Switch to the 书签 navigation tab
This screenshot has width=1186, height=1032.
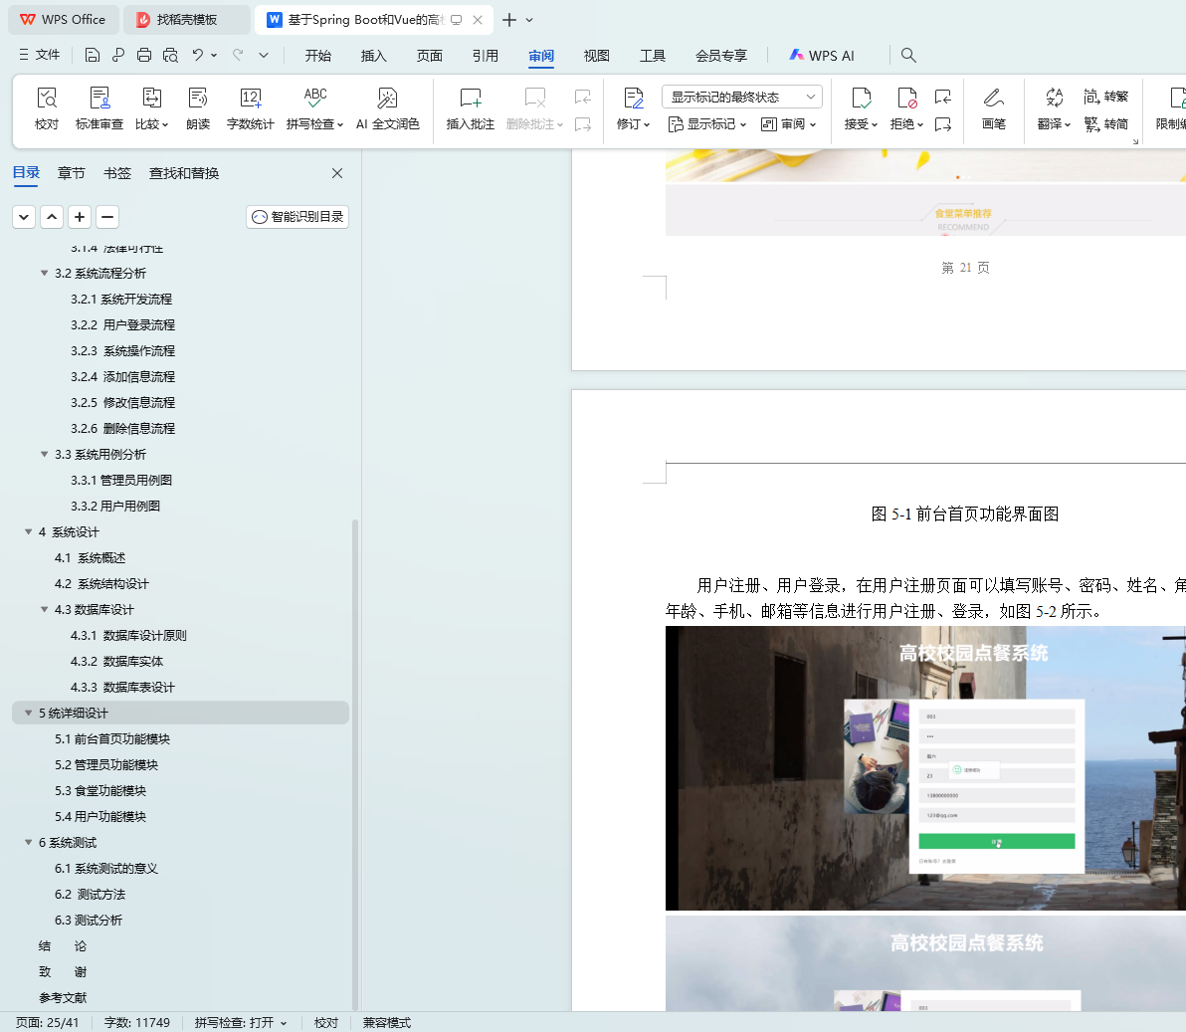pyautogui.click(x=117, y=173)
